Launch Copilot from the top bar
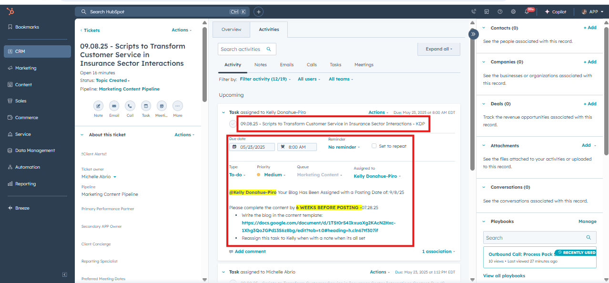 click(556, 11)
